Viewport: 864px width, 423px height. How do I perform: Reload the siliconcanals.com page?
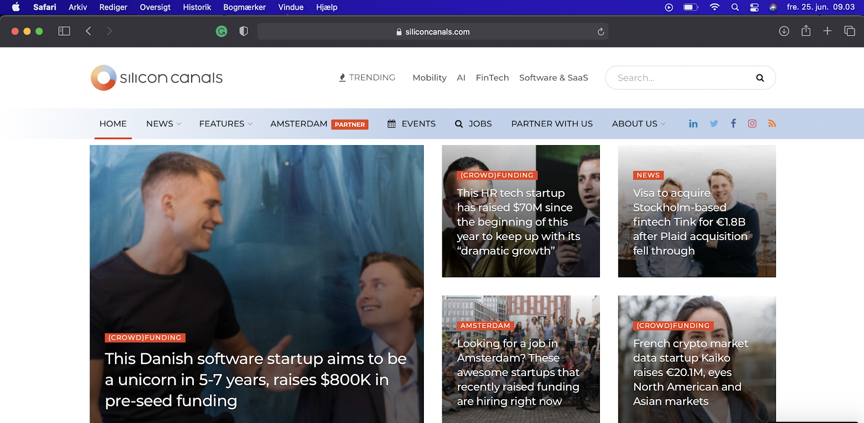coord(600,32)
